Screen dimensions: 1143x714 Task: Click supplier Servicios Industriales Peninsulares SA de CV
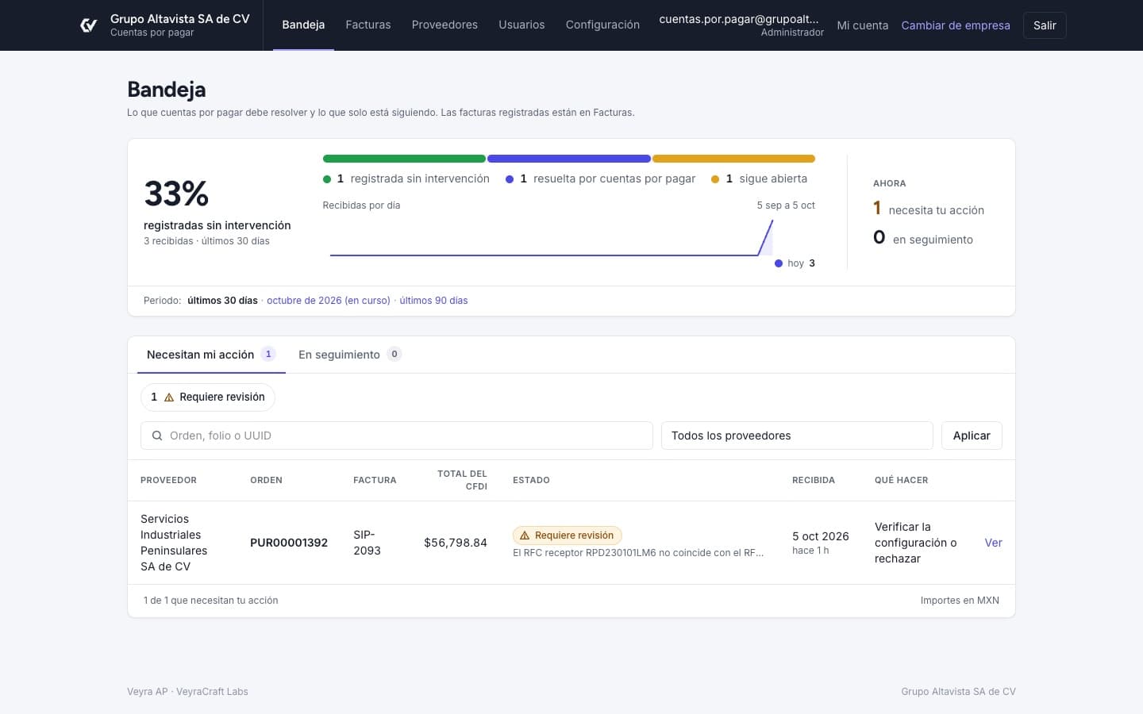(x=174, y=543)
